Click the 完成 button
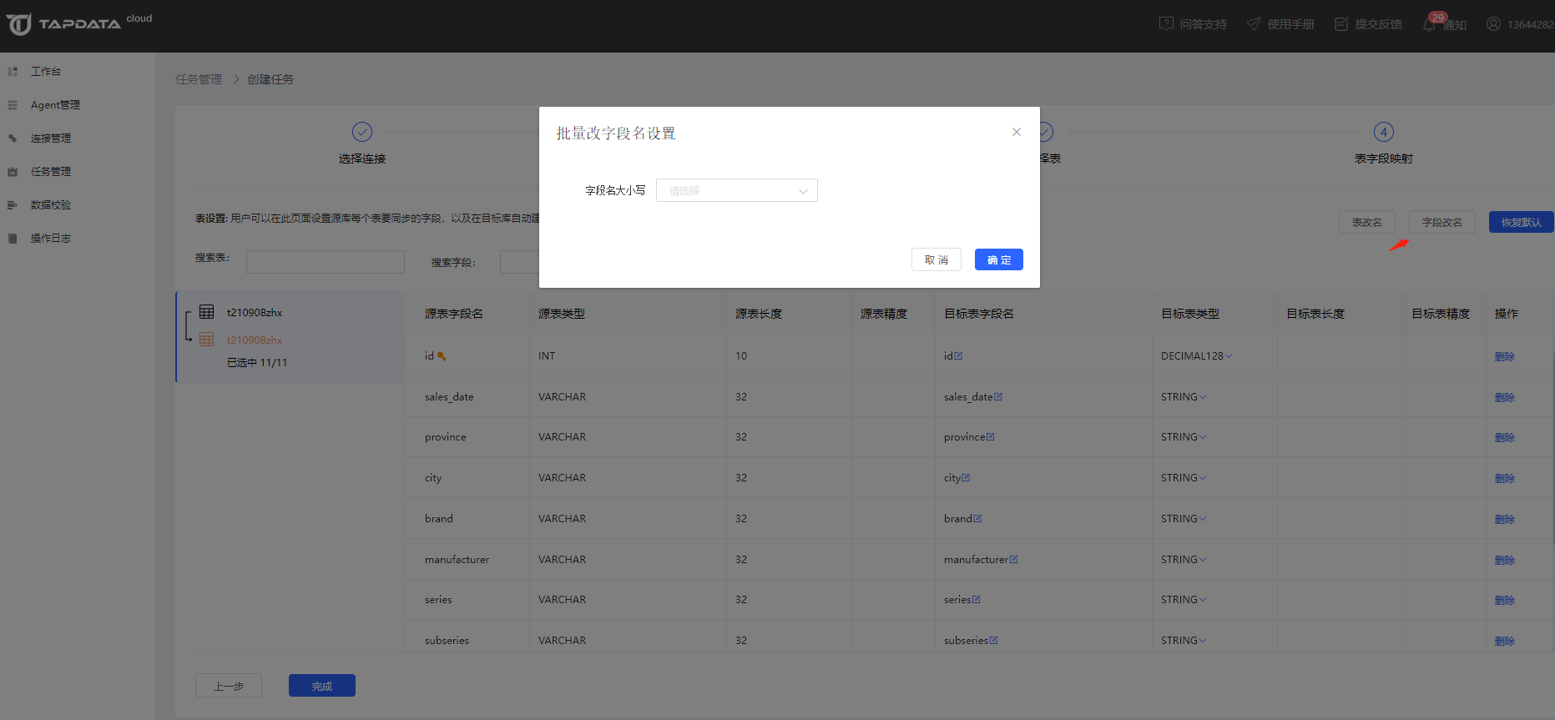Image resolution: width=1555 pixels, height=720 pixels. (x=321, y=686)
